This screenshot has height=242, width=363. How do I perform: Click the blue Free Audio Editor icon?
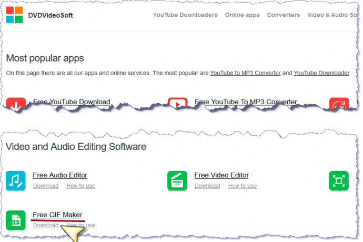click(x=15, y=180)
